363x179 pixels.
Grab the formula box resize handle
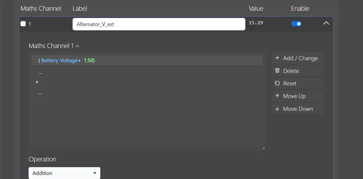tap(263, 148)
